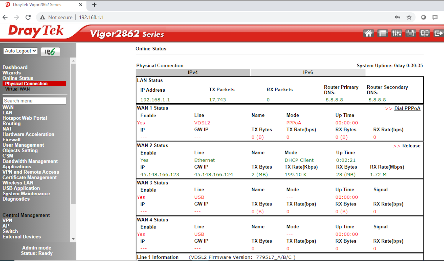Open a new browser tab

[x=94, y=5]
